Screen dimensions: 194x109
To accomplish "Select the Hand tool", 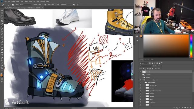I will click(x=2, y=66).
